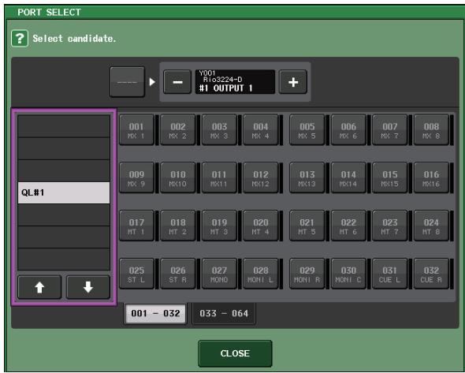Choose port 012 MX12
Screen dimensions: 465x373
pos(261,177)
